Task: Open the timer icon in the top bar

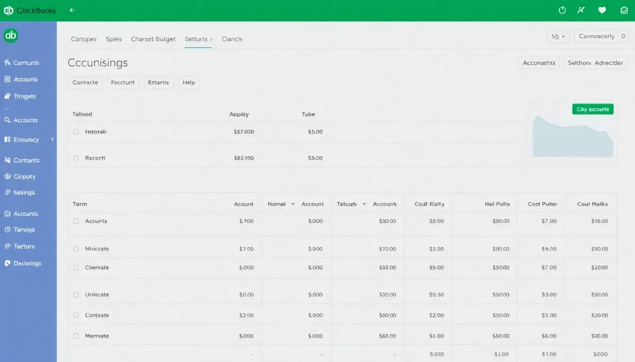Action: 562,10
